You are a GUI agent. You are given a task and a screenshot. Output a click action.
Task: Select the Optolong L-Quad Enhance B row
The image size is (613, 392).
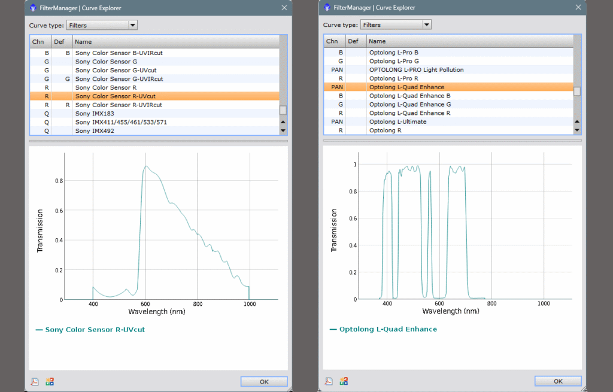coord(449,96)
